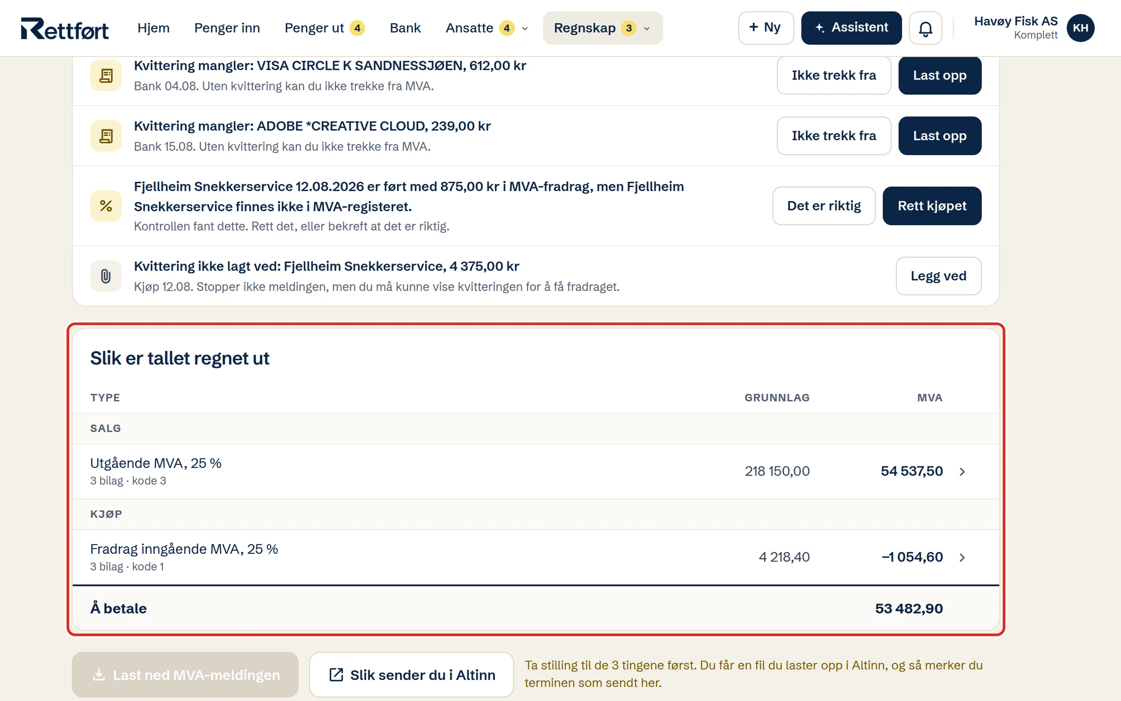Click the sparkle icon in Assistent button
Screen dimensions: 1121x701
tap(820, 28)
